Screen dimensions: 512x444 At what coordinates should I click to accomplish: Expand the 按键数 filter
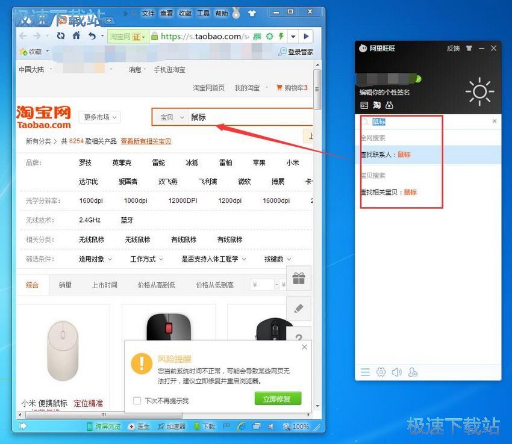point(278,259)
